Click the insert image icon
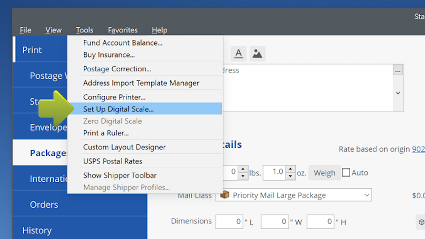Screen dimensions: 425x239 (x=257, y=53)
